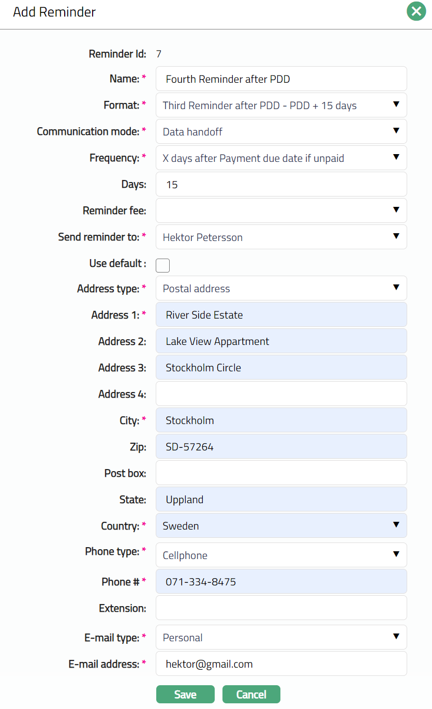
Task: Save the reminder
Action: 185,694
